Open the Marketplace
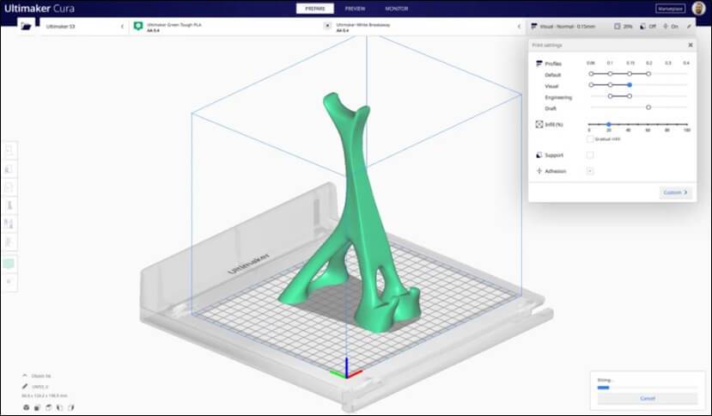 pos(670,9)
